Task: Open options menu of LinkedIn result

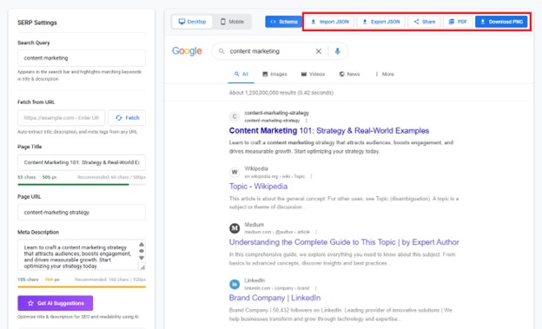Action: tap(315, 288)
